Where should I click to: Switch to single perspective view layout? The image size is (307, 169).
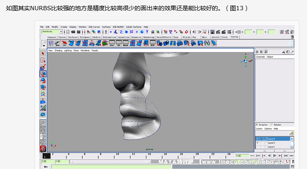point(43,123)
